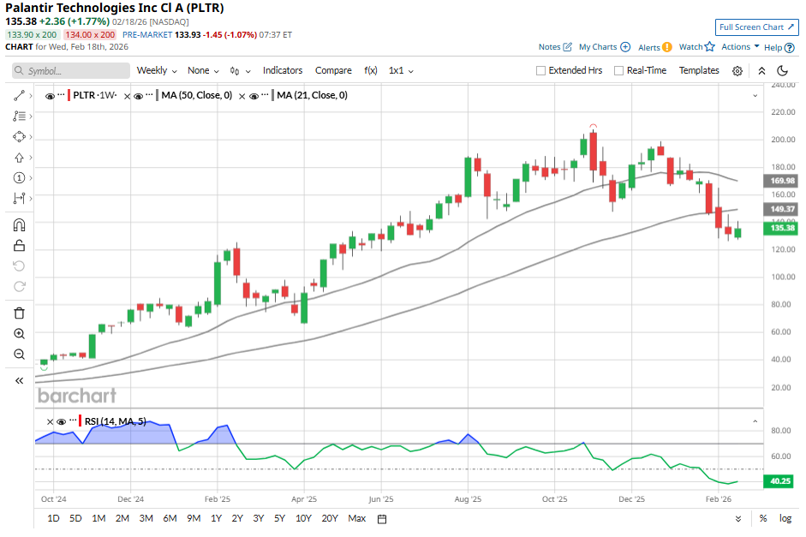Check the Extended Hrs checkbox
The width and height of the screenshot is (806, 537).
coord(540,71)
